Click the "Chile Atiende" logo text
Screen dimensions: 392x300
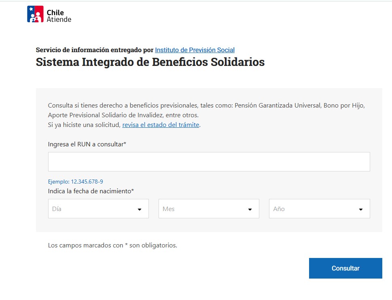(x=59, y=16)
